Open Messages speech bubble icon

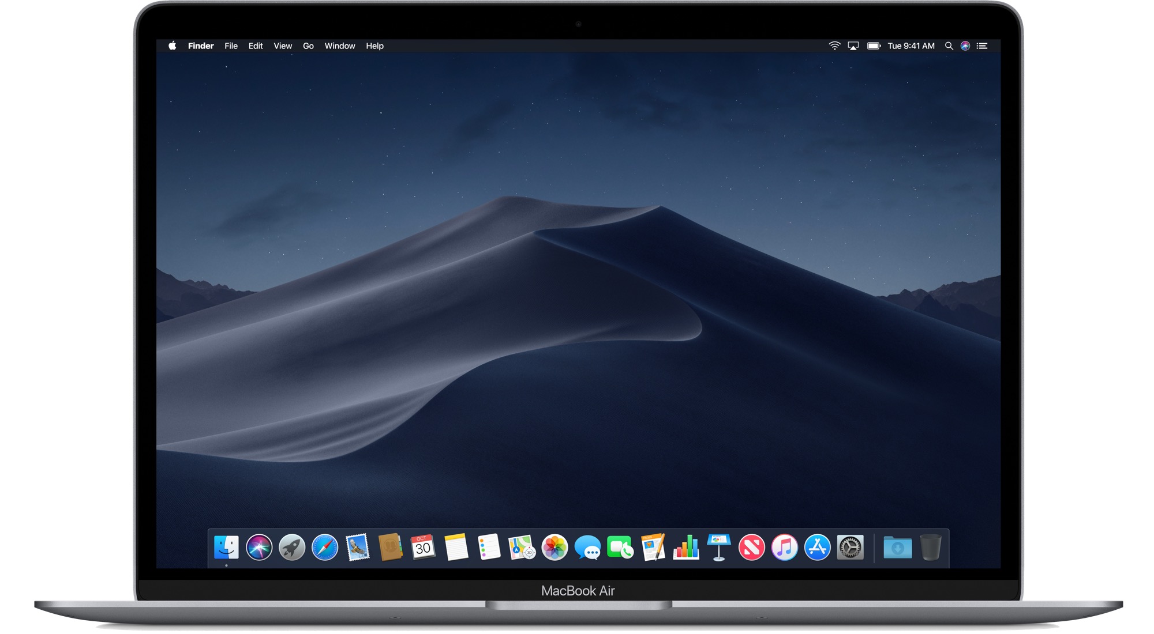[x=587, y=547]
